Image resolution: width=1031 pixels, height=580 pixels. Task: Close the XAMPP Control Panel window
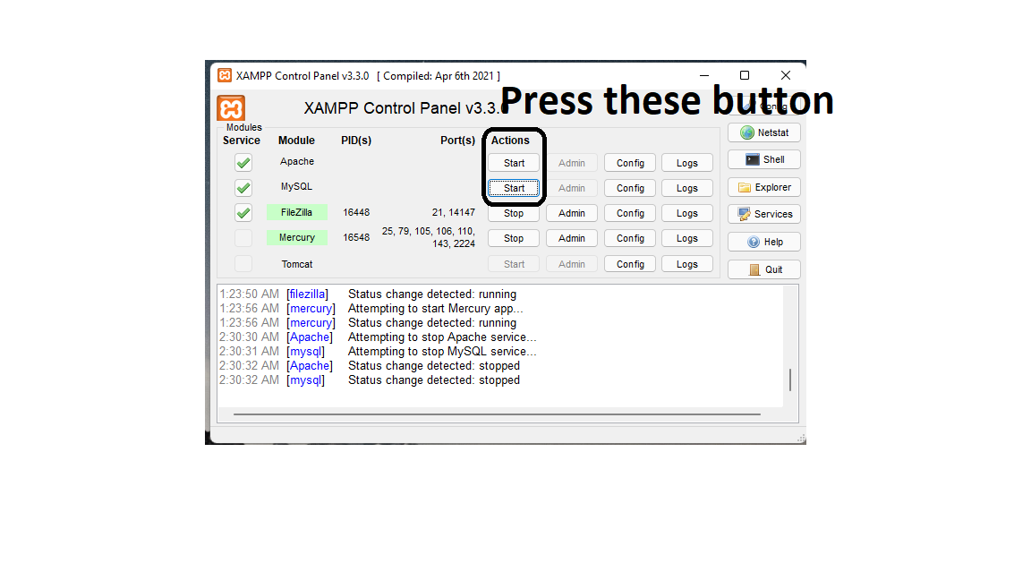coord(785,75)
